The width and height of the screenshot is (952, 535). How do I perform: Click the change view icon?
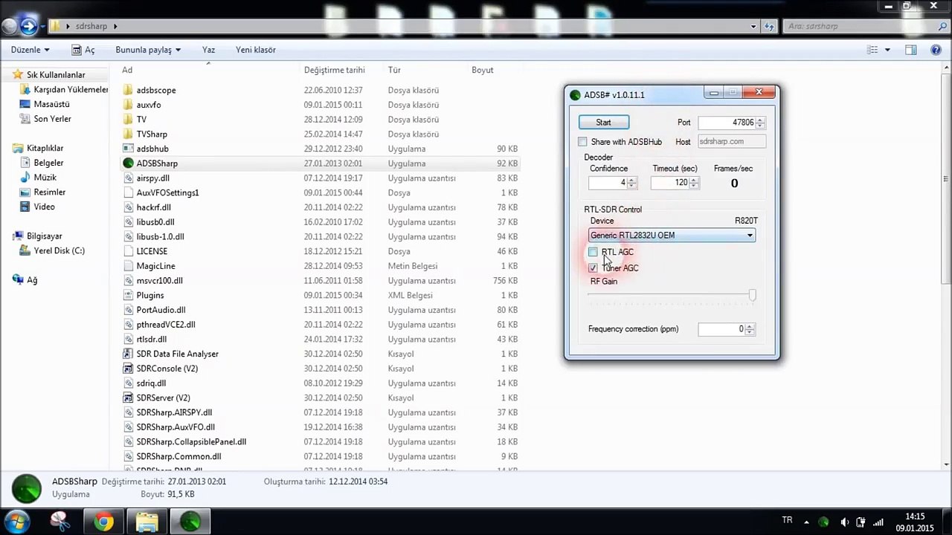click(x=873, y=50)
